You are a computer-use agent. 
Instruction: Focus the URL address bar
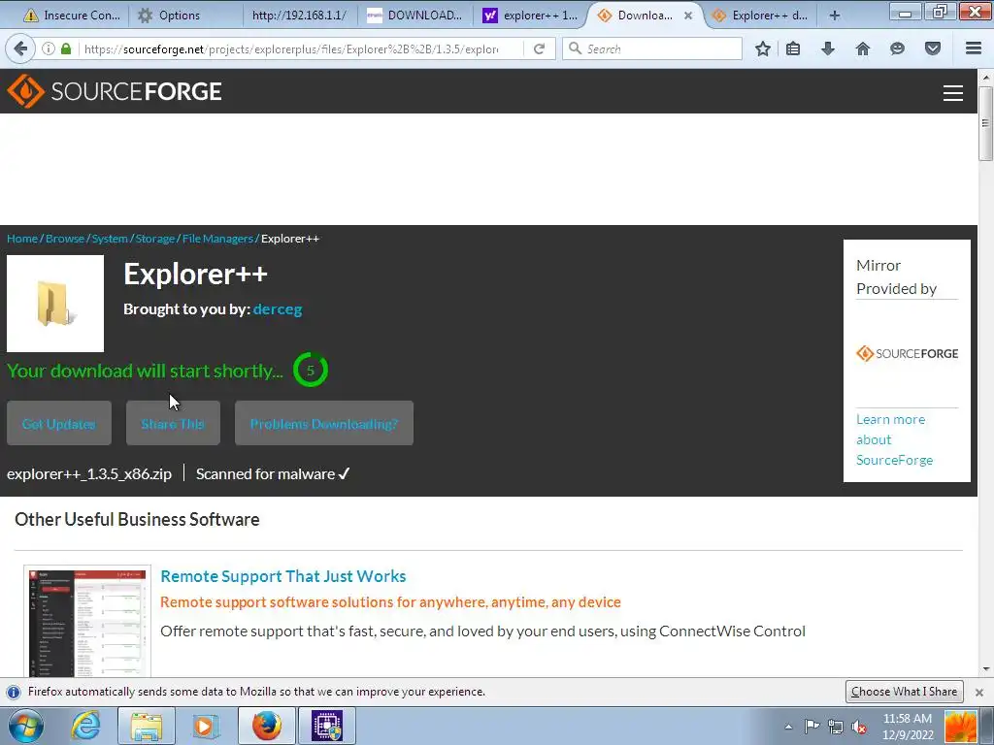point(291,49)
